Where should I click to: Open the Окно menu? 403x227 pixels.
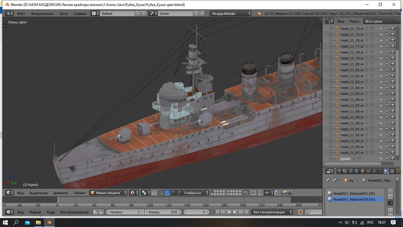(64, 14)
